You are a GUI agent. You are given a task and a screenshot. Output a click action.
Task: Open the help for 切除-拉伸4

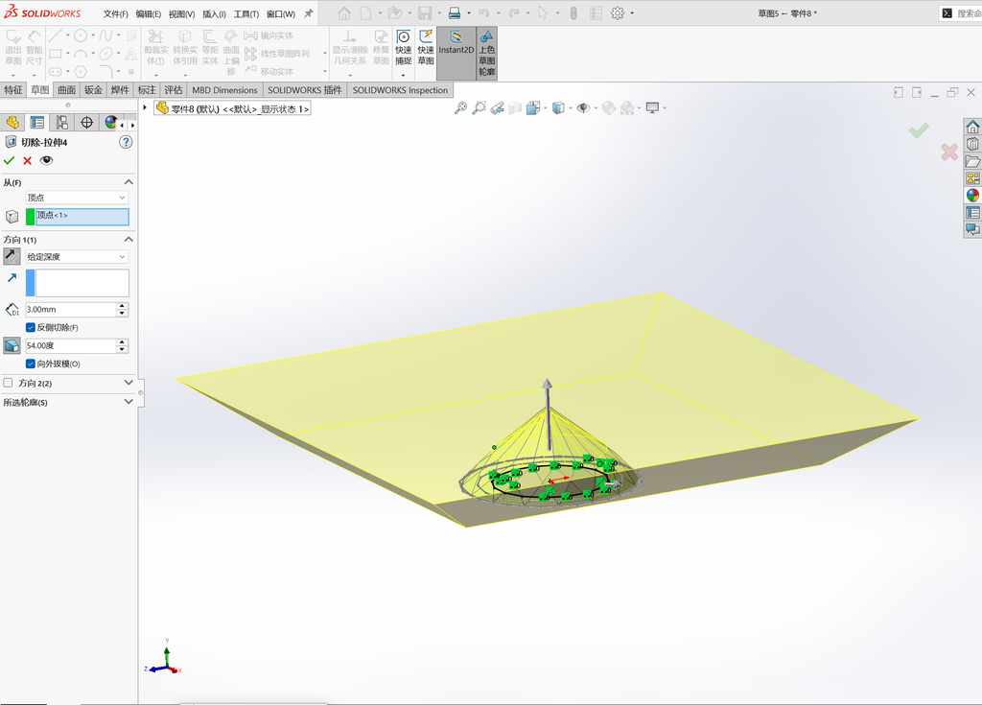[126, 142]
